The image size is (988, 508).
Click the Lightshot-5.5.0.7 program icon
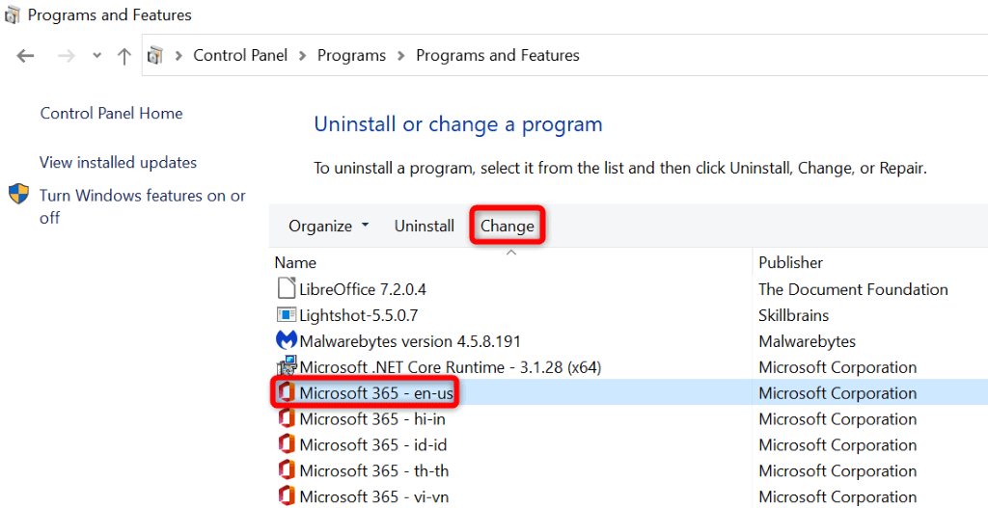click(x=286, y=315)
